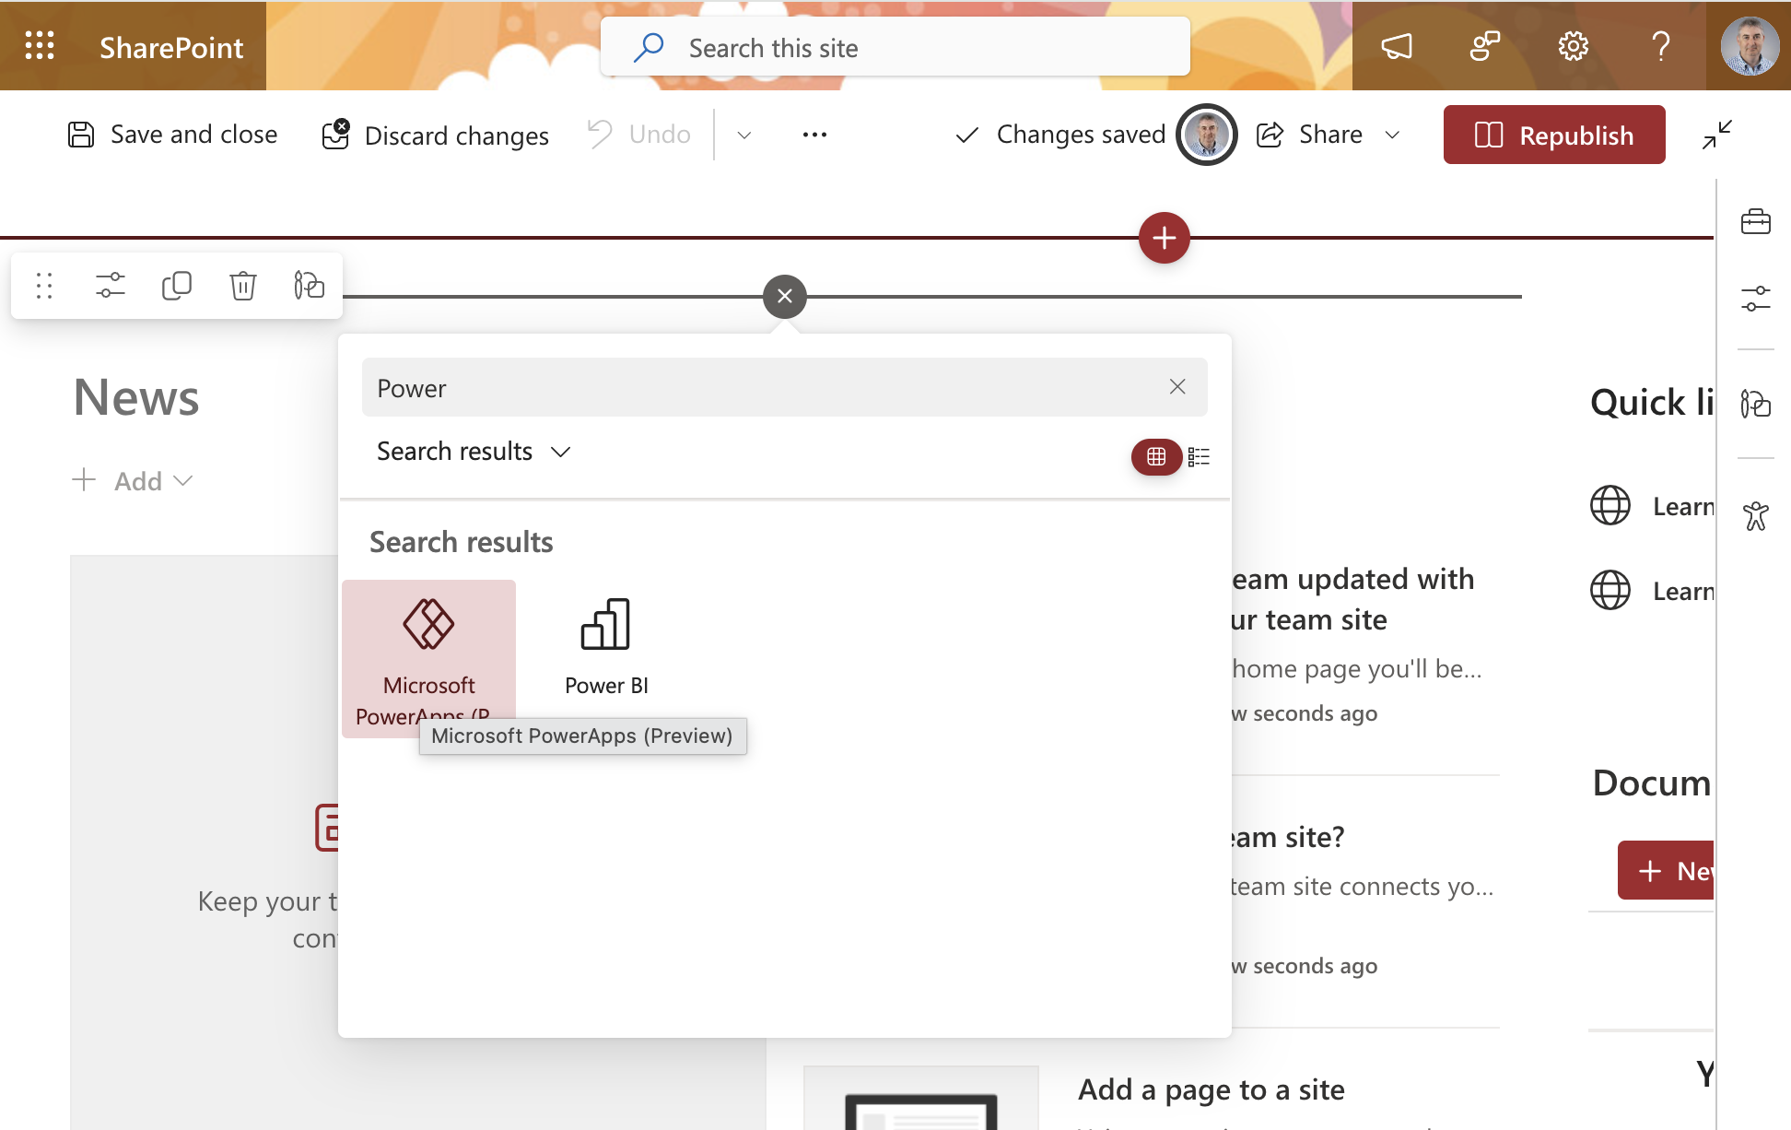Open the app launcher waffle menu
The width and height of the screenshot is (1791, 1130).
click(40, 45)
